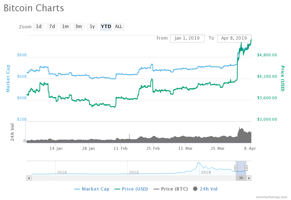This screenshot has height=200, width=291.
Task: Click the 25. Mar axis label
Action: pyautogui.click(x=218, y=148)
